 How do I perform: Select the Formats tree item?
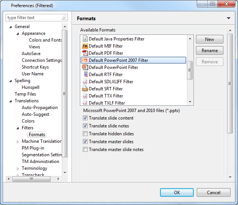pos(37,135)
